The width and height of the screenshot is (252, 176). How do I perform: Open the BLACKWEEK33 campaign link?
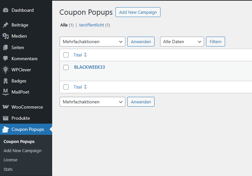pyautogui.click(x=90, y=67)
